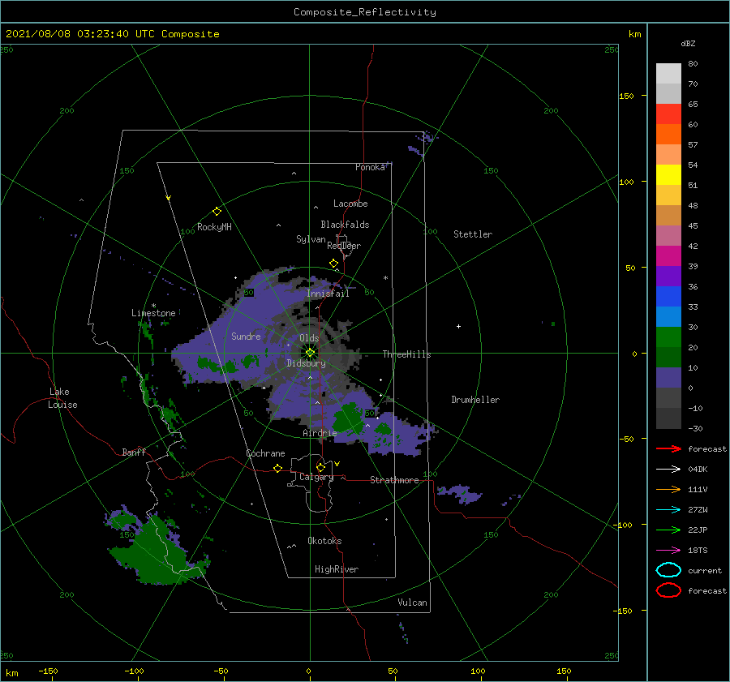The width and height of the screenshot is (730, 682).
Task: Pick the slate-purple 0–10 dBZ color band
Action: coord(668,378)
